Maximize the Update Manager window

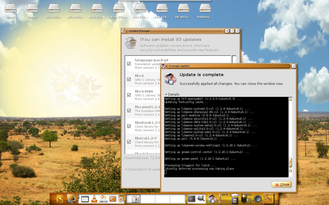coord(232,31)
